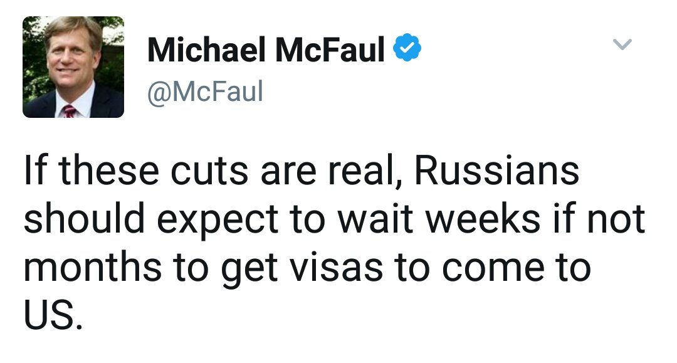Click the word "visas" in the tweet
Viewport: 677px width, 363px height.
336,268
